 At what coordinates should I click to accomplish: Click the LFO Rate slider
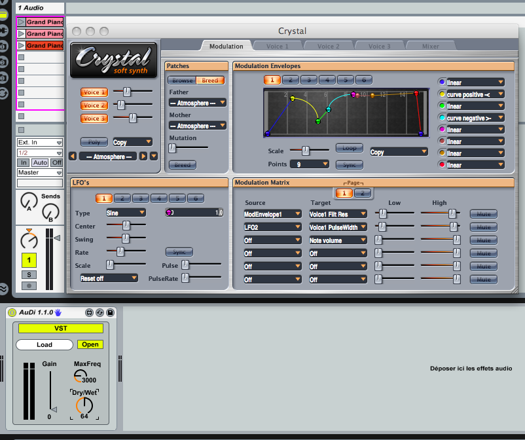coord(120,251)
